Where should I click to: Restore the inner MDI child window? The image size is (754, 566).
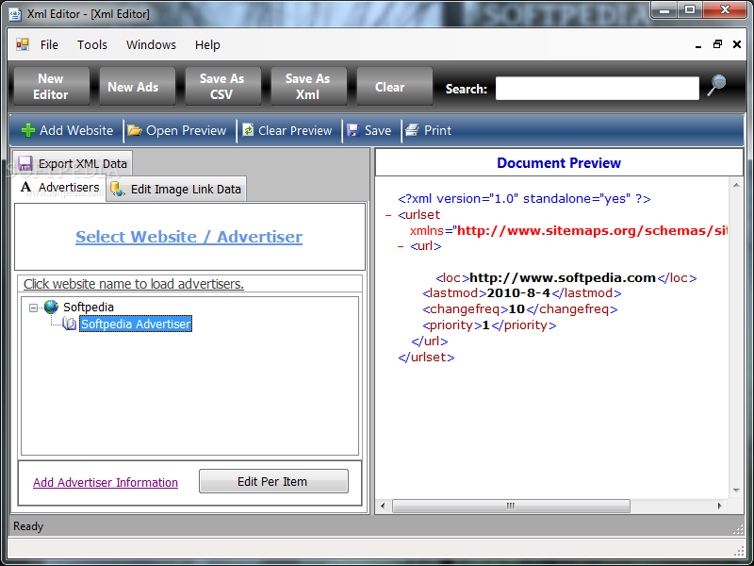[717, 44]
